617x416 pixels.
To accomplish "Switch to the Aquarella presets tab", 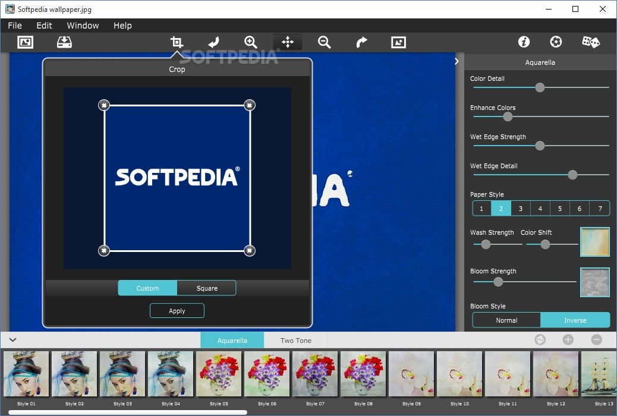I will [x=232, y=341].
